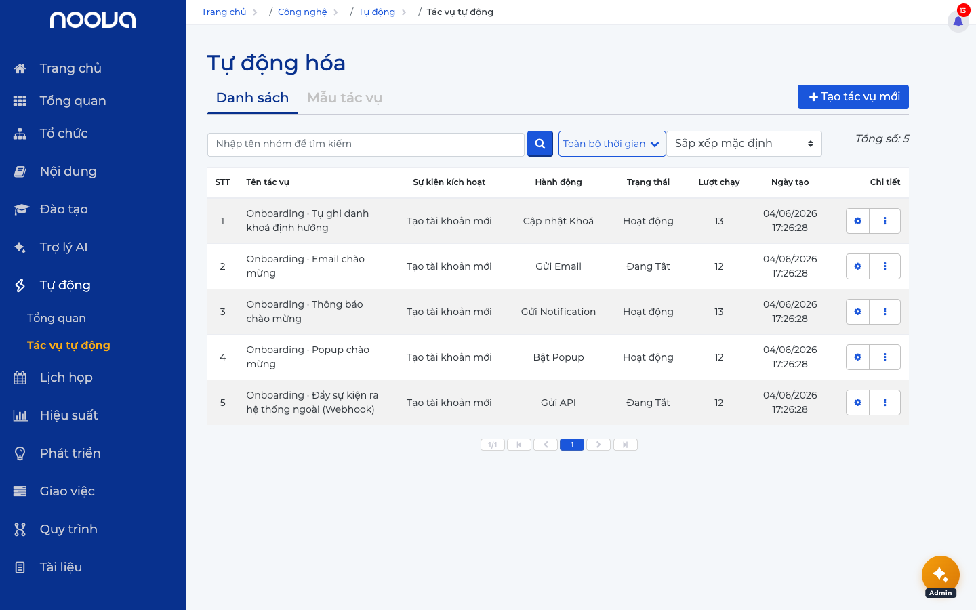The height and width of the screenshot is (610, 976).
Task: Click the Ngày tạo column header
Action: tap(790, 182)
